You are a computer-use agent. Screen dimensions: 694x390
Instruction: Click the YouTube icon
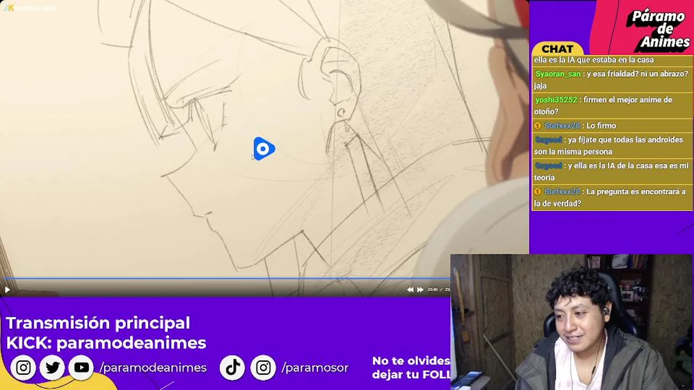pyautogui.click(x=82, y=368)
